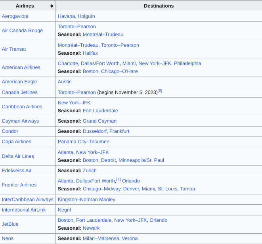The width and height of the screenshot is (262, 244).
Task: Open the Frankfurt destination link
Action: click(x=119, y=131)
